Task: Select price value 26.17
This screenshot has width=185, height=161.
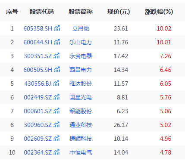Action: coord(121,125)
